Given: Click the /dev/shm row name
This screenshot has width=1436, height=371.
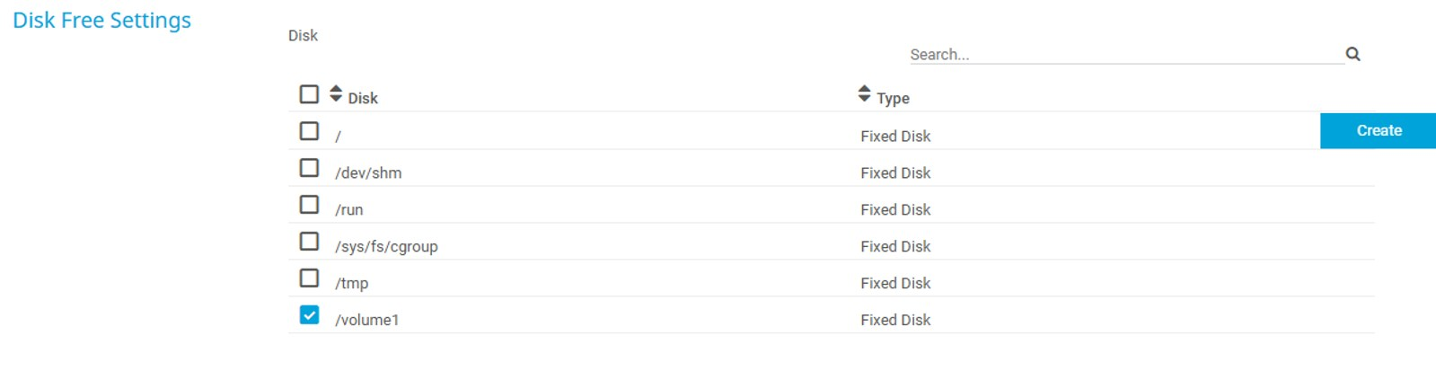Looking at the screenshot, I should (368, 172).
